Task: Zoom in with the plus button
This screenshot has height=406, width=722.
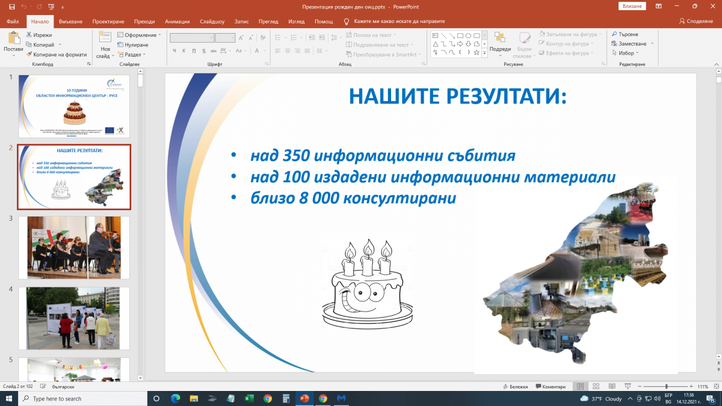Action: tap(691, 387)
